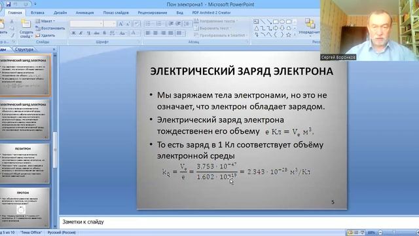This screenshot has width=419, height=236.
Task: Select the arrow line shape
Action: click(269, 22)
